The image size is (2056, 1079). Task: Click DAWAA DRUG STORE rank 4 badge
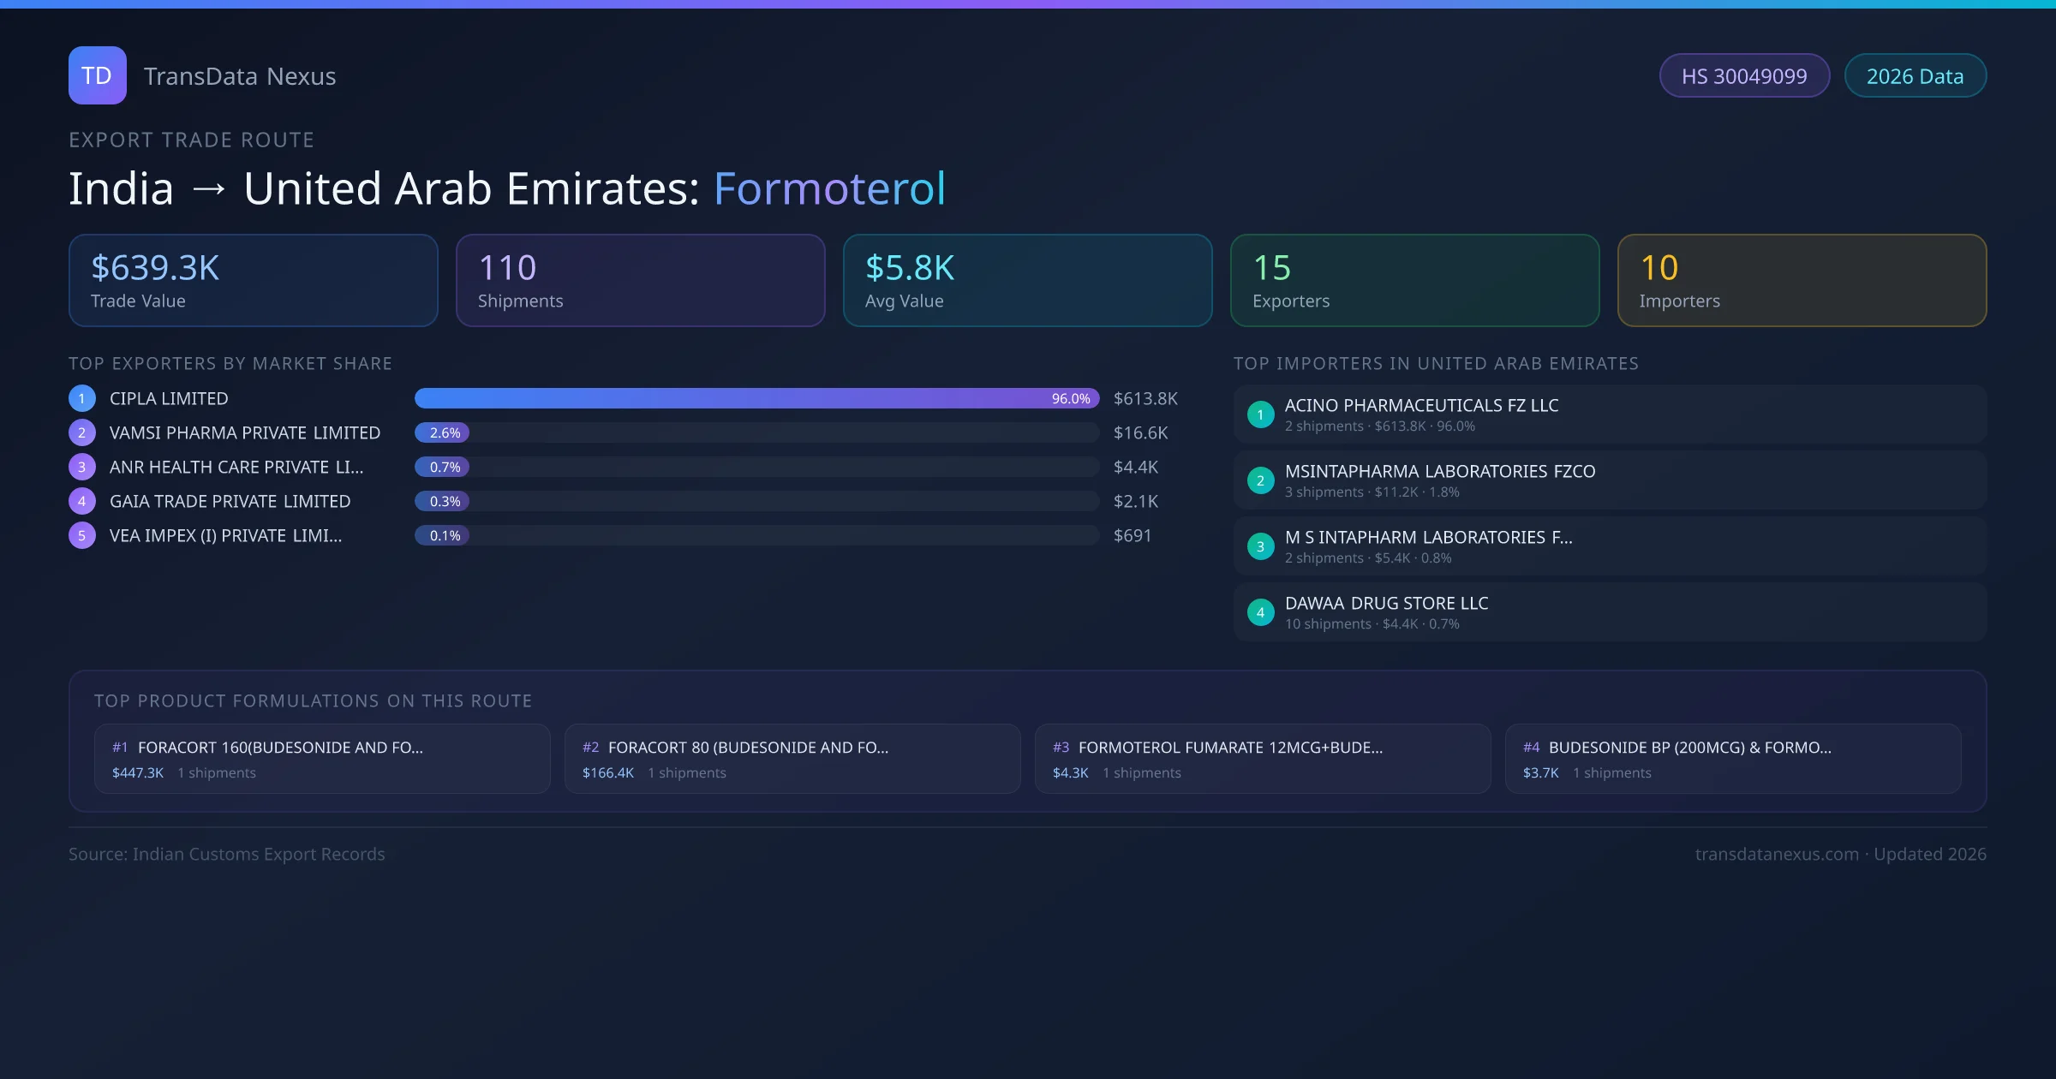(x=1260, y=612)
